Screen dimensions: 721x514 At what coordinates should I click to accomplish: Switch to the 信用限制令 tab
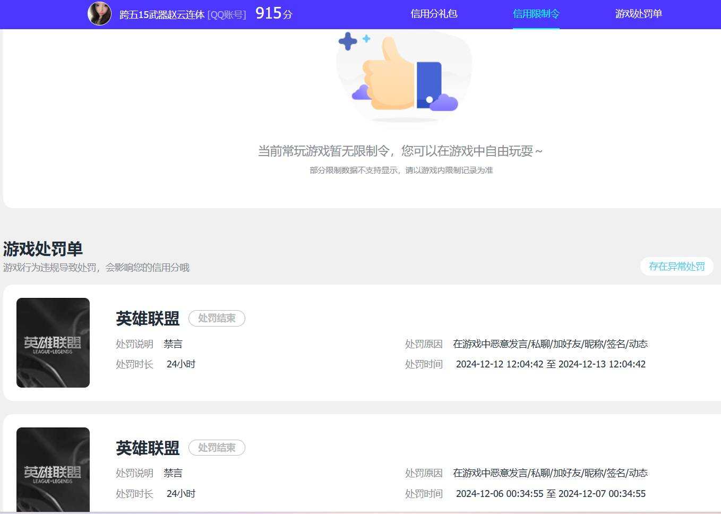pyautogui.click(x=536, y=14)
